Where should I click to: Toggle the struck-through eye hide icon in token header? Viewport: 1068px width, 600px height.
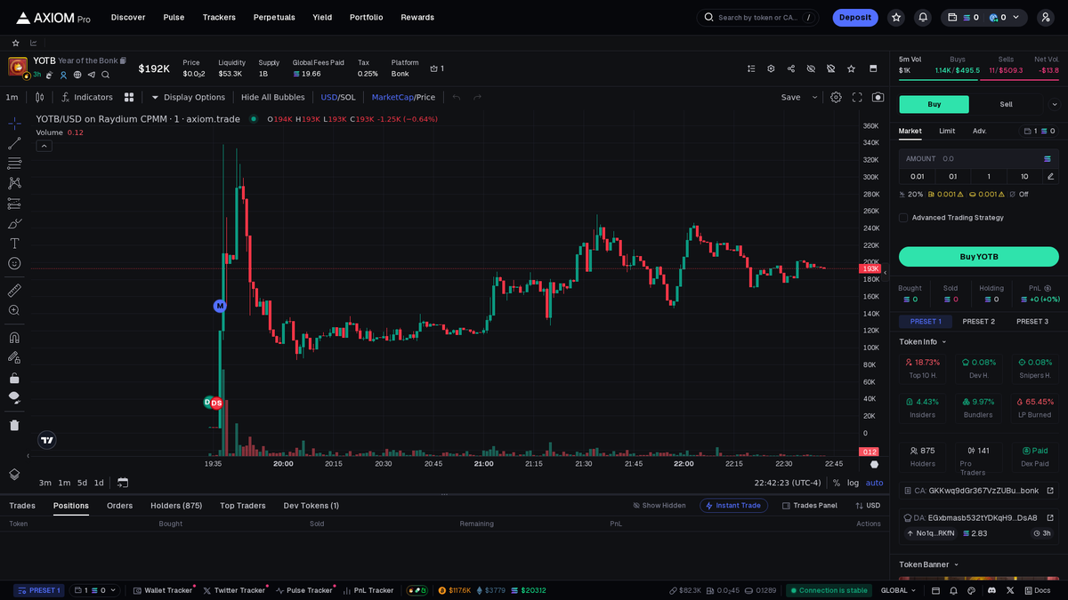(811, 68)
